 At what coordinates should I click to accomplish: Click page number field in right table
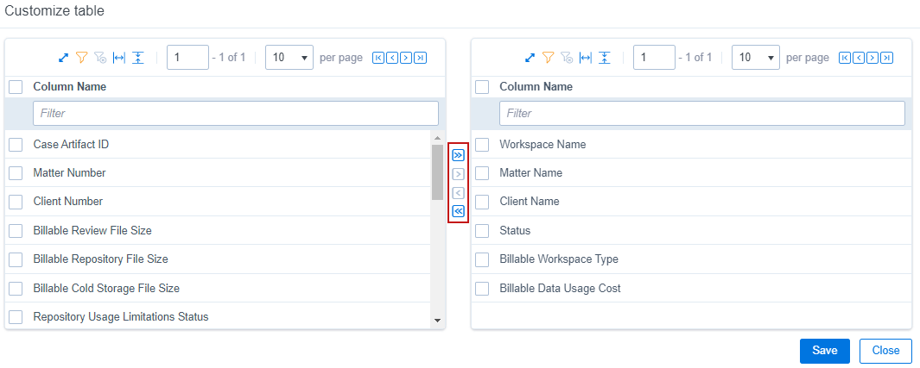coord(654,58)
